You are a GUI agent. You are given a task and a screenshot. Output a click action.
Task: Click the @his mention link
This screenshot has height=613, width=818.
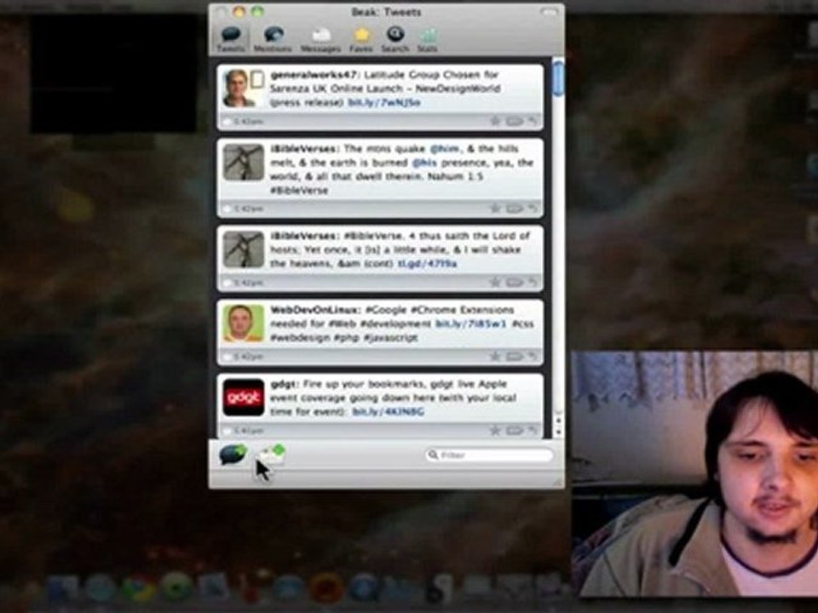click(424, 163)
